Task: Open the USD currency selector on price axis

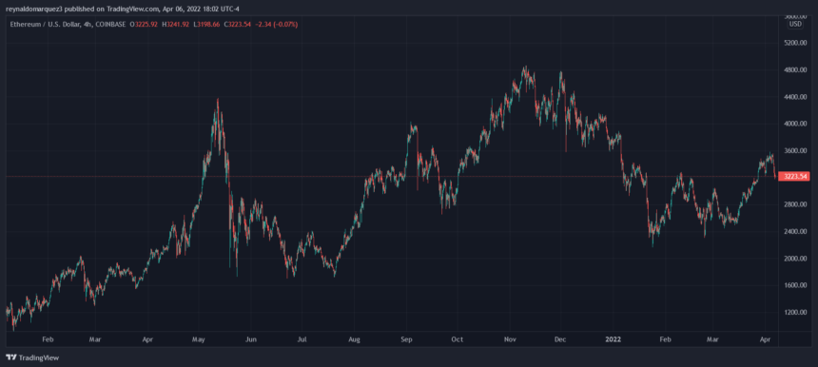Action: coord(795,24)
